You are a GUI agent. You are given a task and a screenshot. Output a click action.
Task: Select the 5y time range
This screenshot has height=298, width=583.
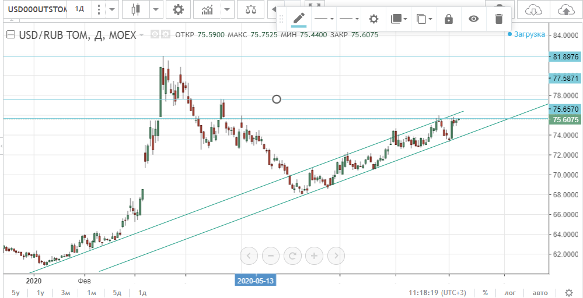(16, 293)
